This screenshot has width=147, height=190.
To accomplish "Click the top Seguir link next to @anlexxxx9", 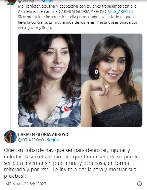I will tap(48, 1).
